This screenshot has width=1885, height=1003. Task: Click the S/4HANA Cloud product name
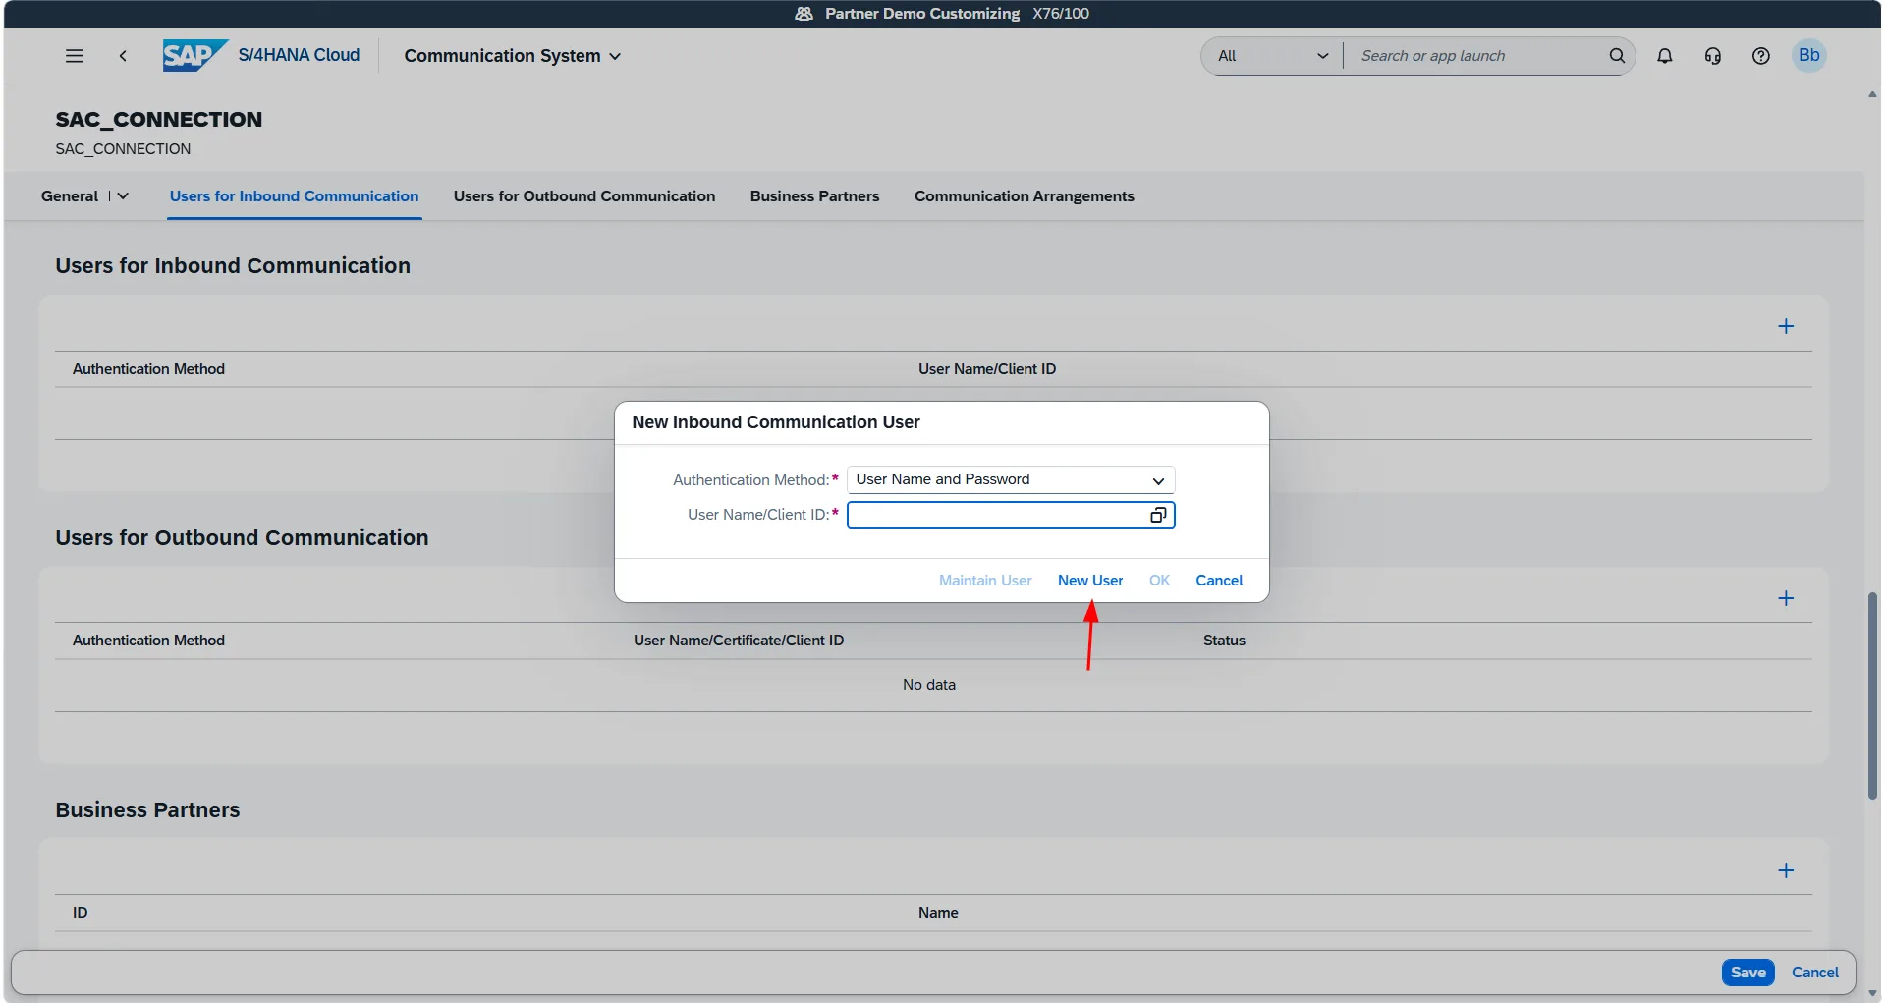299,55
